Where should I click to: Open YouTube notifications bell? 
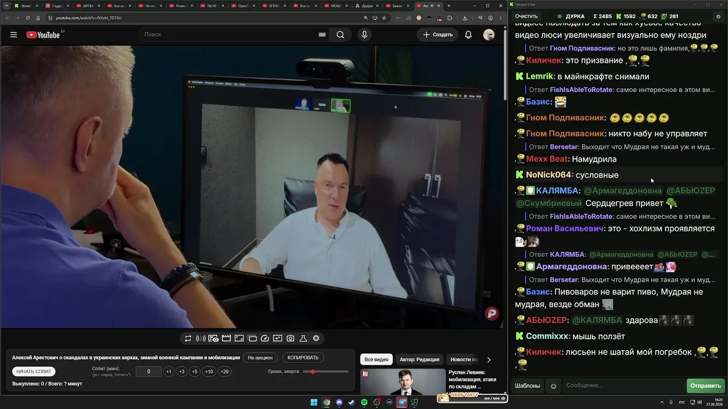click(468, 35)
